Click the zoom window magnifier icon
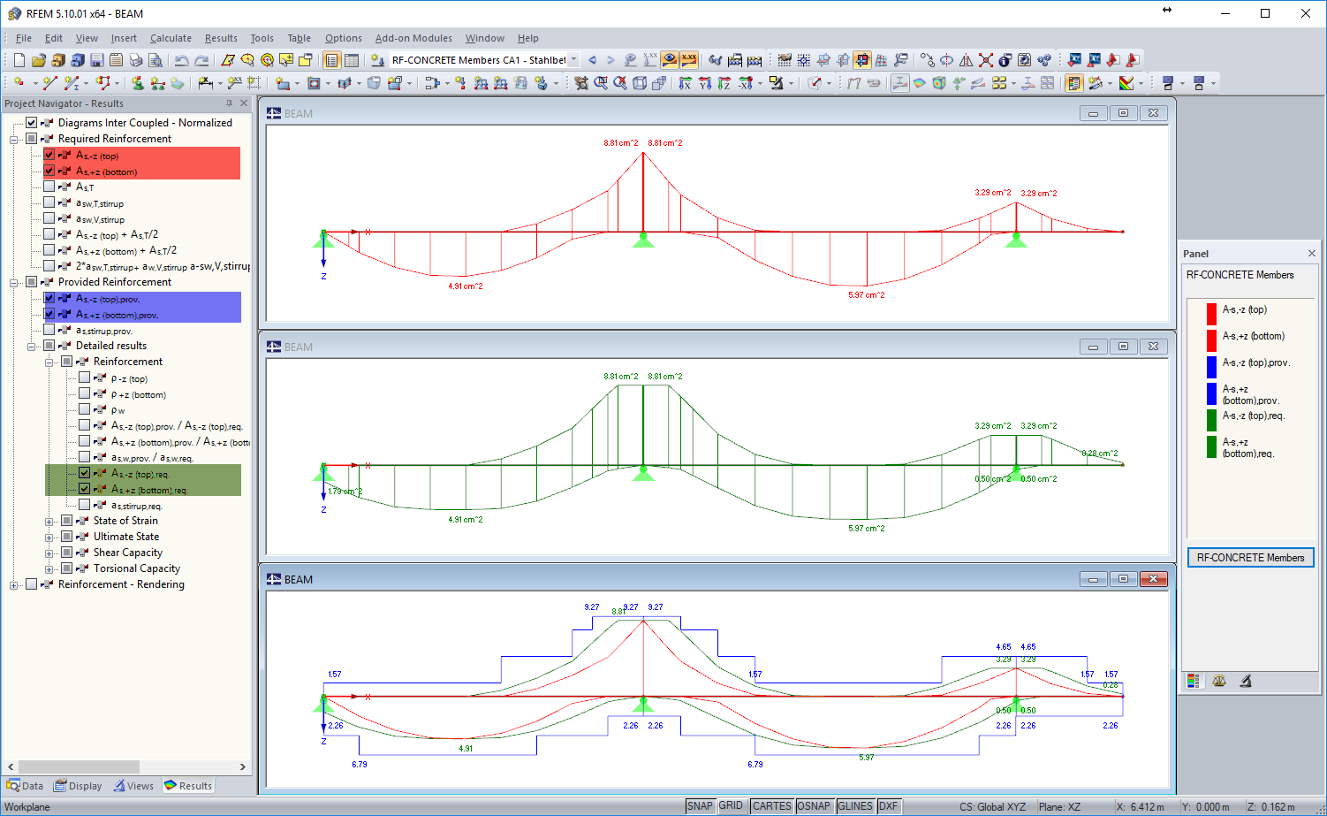 point(601,83)
